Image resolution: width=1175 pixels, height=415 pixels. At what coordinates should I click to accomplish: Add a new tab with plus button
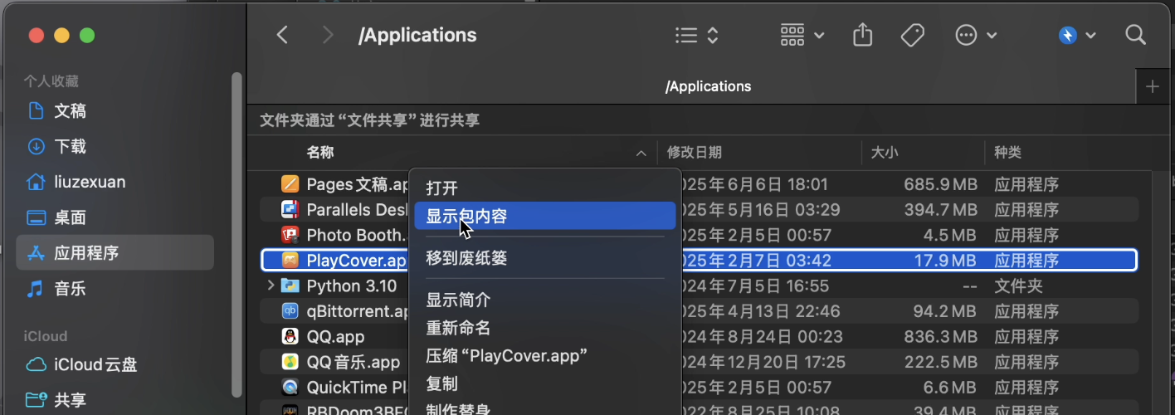click(1153, 86)
